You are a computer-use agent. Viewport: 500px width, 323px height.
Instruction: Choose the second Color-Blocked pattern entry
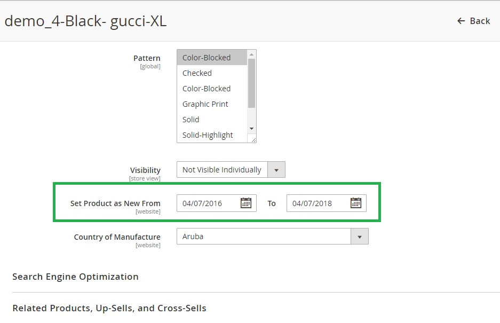coord(207,89)
